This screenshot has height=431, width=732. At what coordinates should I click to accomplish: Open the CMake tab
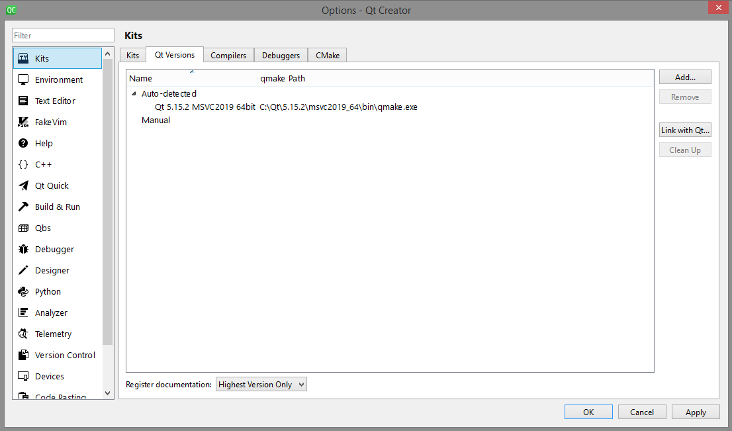(328, 56)
